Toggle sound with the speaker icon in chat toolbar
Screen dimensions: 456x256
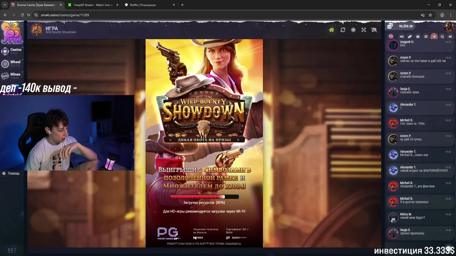coord(401,37)
